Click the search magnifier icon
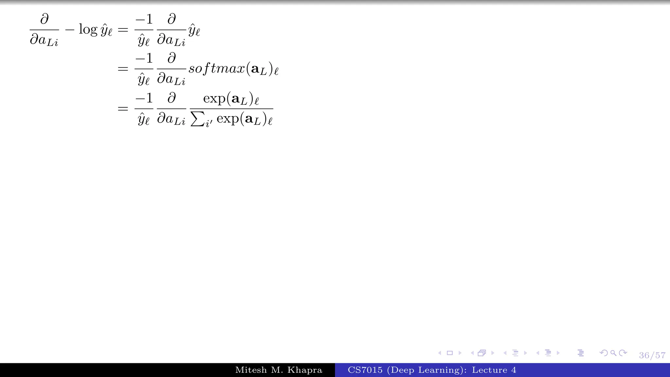 point(613,353)
